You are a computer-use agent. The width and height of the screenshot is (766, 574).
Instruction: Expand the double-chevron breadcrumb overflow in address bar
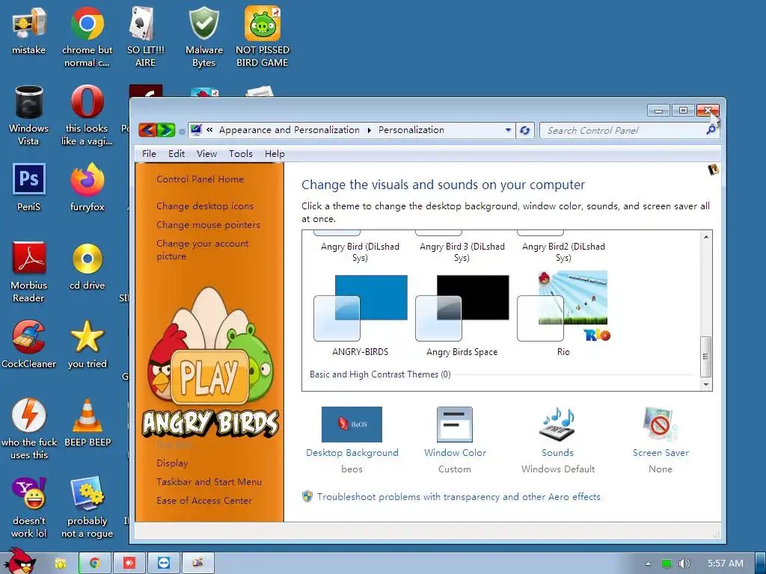[209, 130]
